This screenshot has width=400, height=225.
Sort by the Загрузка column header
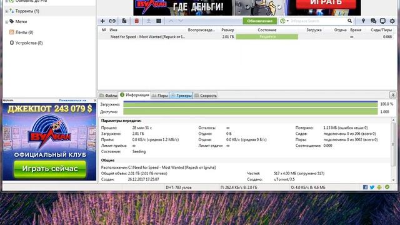[x=314, y=30]
